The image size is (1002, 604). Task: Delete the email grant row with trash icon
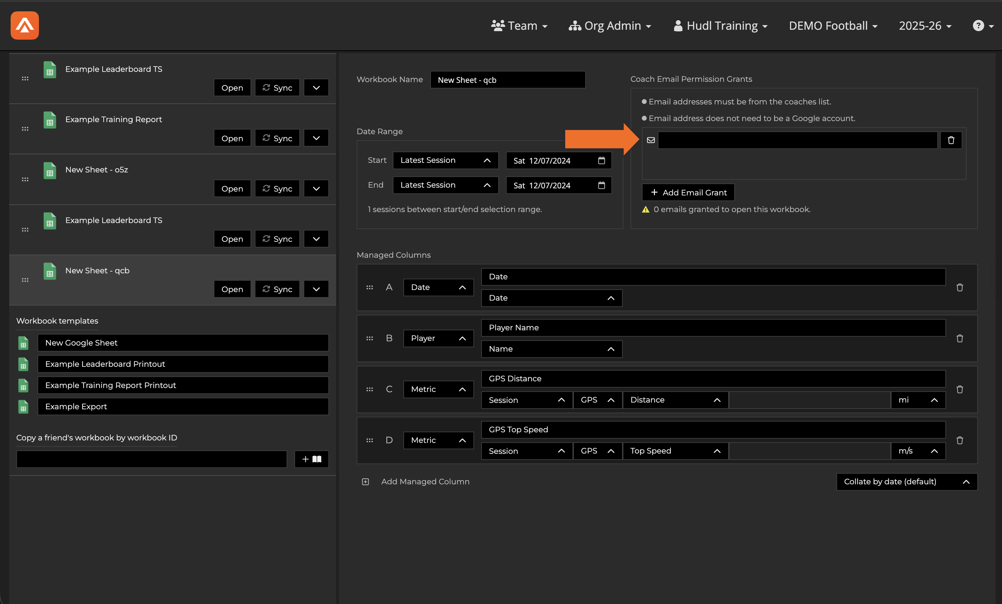coord(951,140)
